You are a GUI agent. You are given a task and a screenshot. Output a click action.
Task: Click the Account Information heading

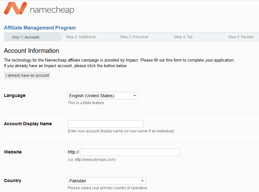[x=31, y=51]
